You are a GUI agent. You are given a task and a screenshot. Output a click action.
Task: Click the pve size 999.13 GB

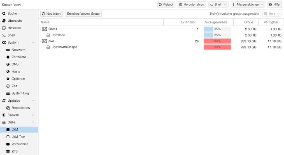tap(249, 41)
